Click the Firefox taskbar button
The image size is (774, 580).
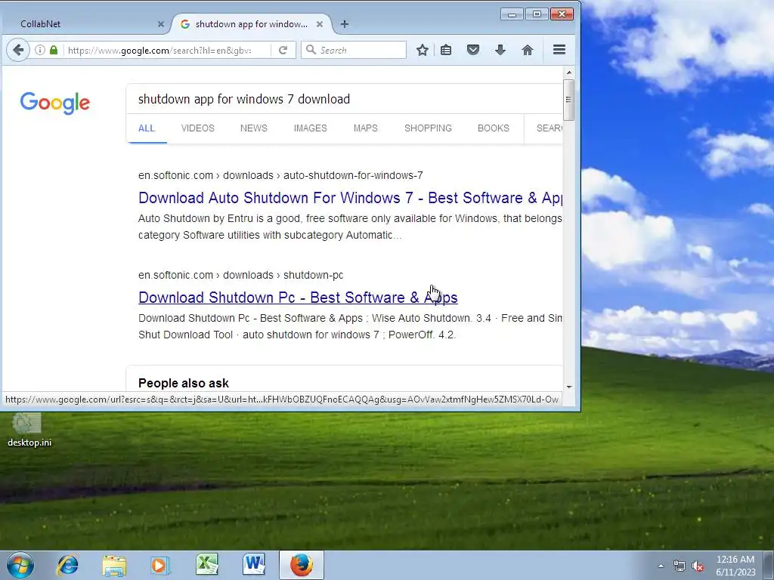point(301,565)
